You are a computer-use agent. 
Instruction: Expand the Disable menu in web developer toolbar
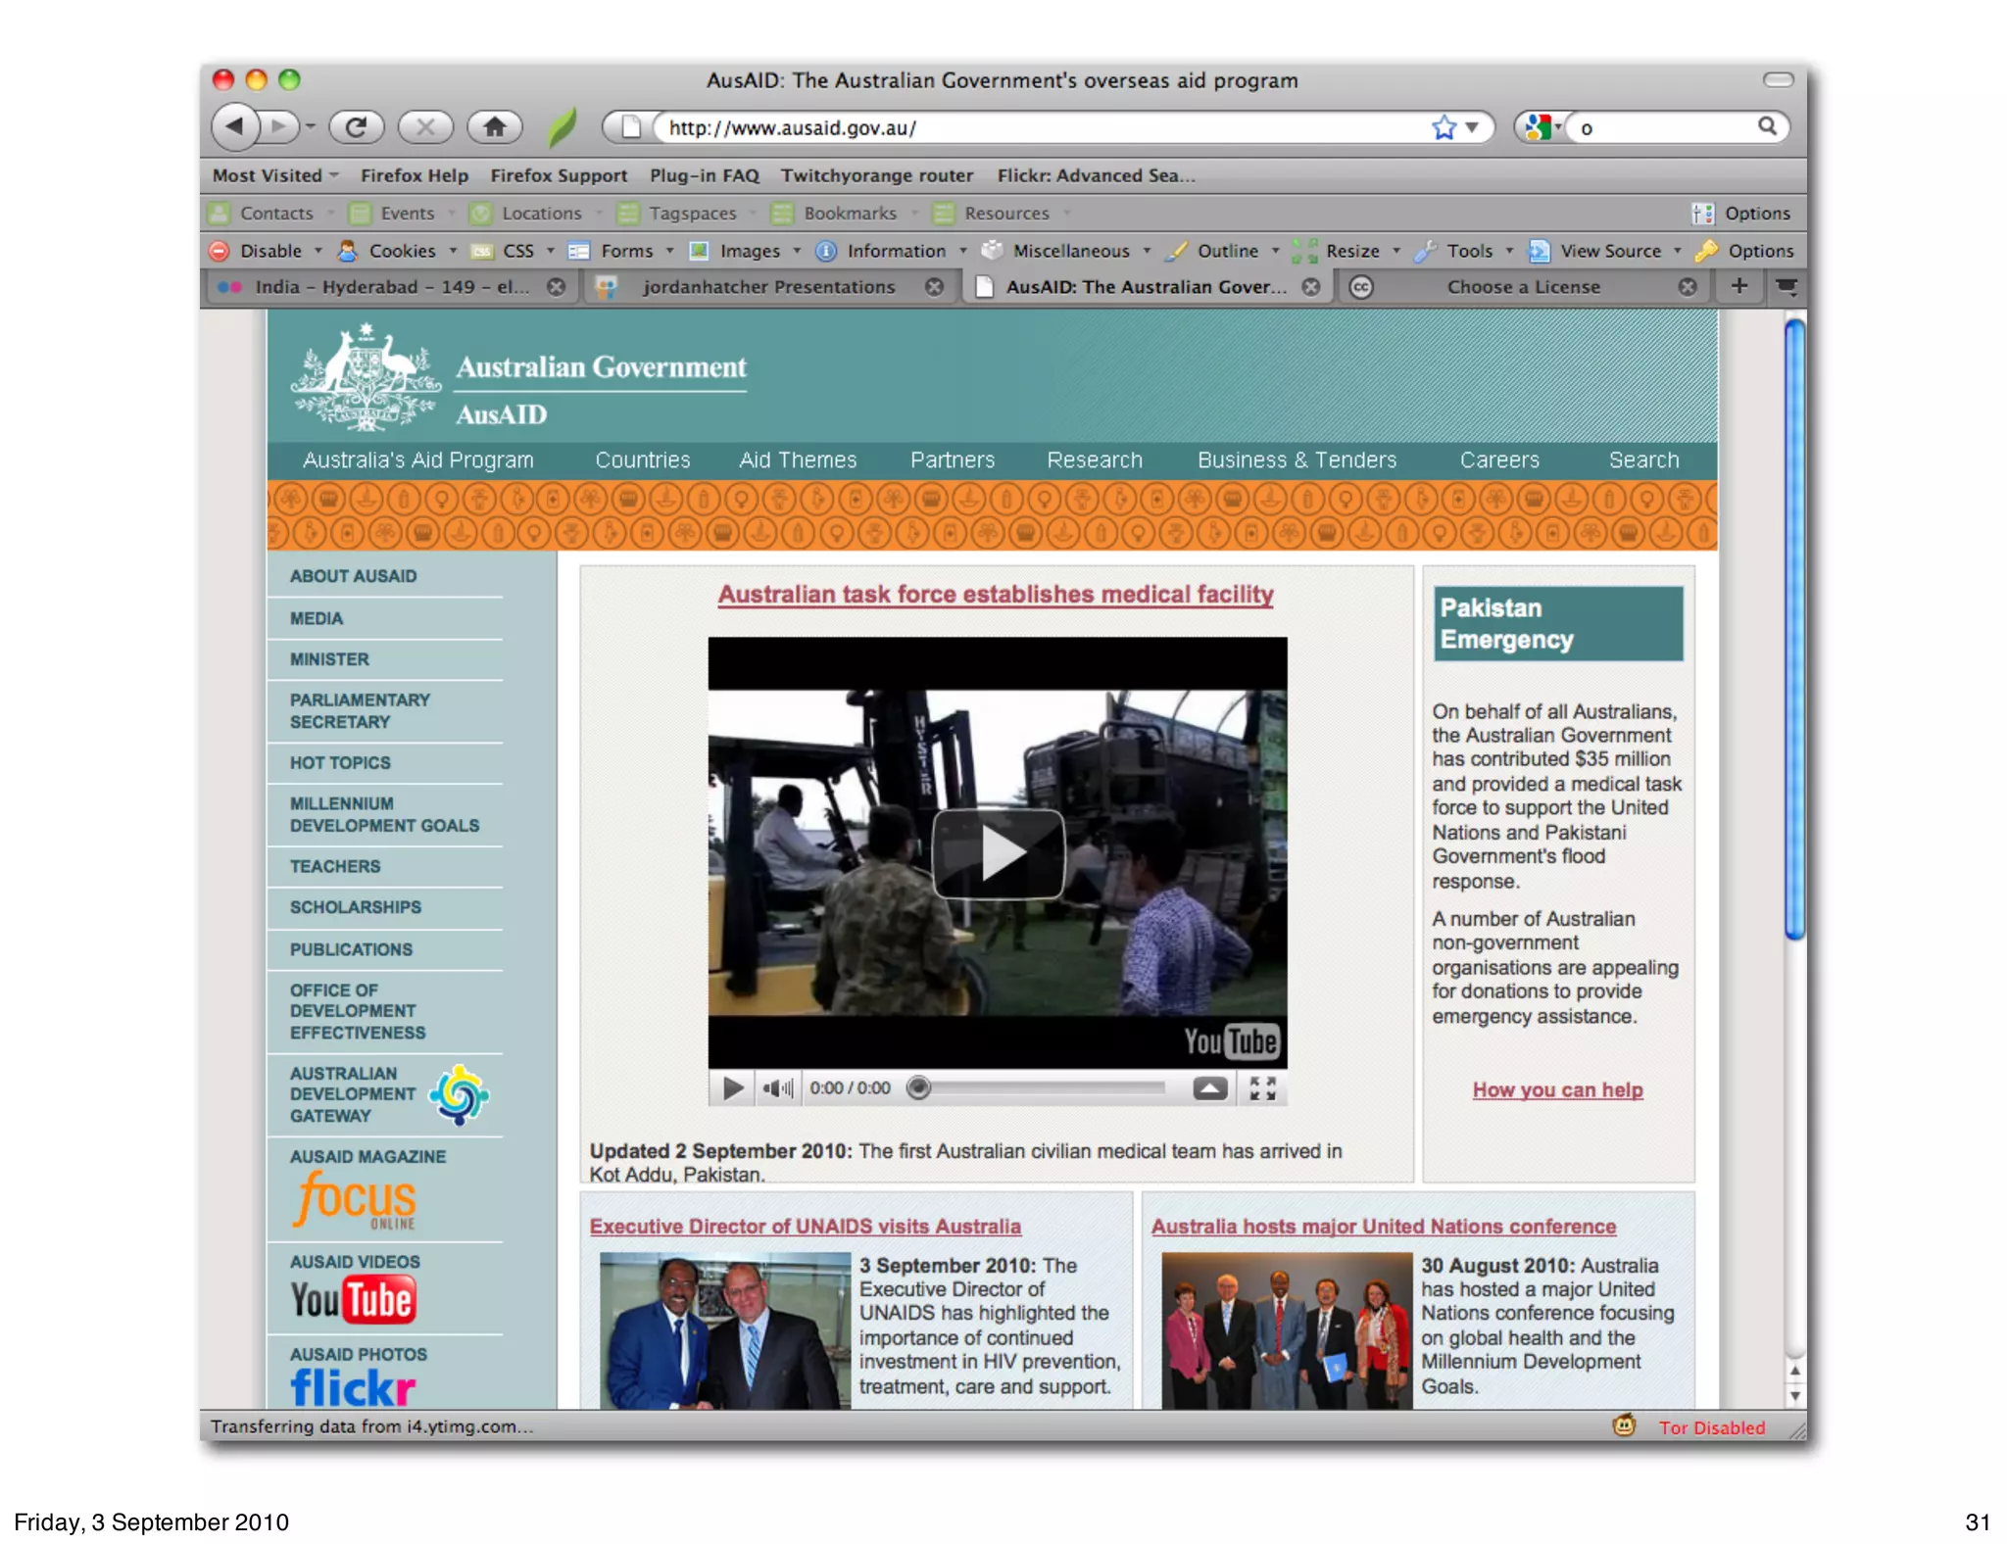click(x=270, y=251)
